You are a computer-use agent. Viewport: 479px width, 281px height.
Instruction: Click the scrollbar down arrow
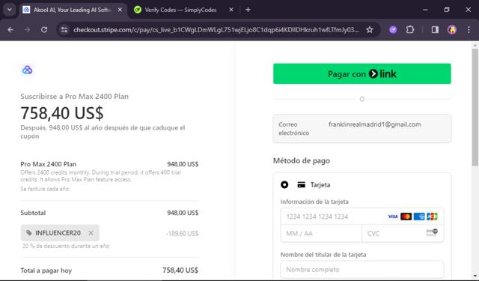(475, 276)
